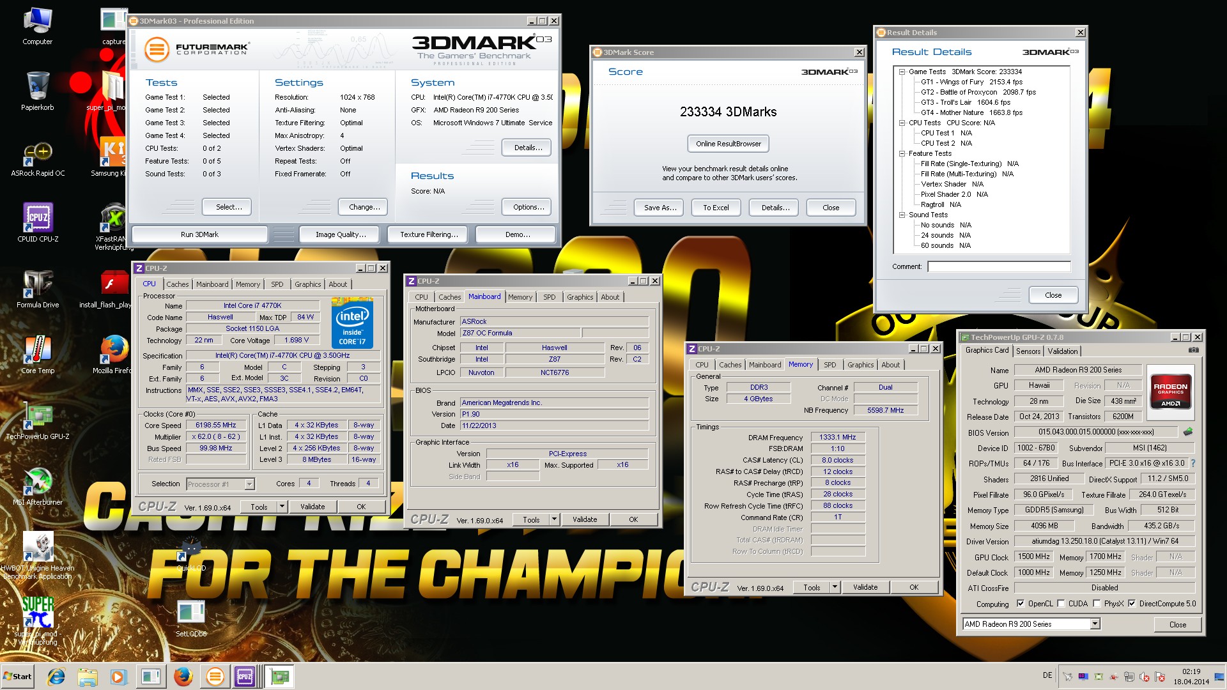Launch Mozilla Firefox desktop shortcut
Viewport: 1227px width, 690px height.
[x=114, y=353]
